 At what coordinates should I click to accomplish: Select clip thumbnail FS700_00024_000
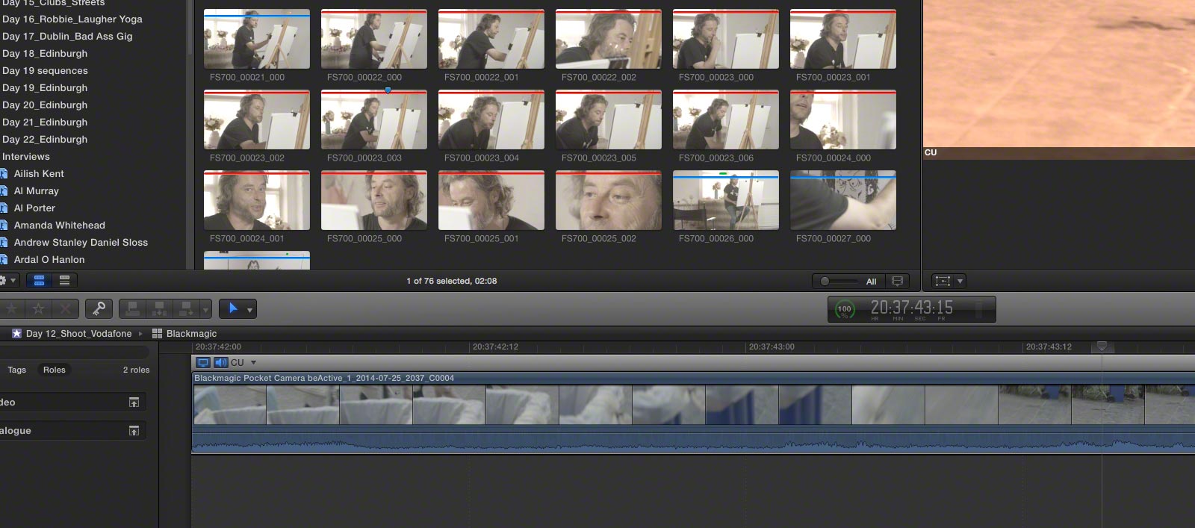pos(843,120)
